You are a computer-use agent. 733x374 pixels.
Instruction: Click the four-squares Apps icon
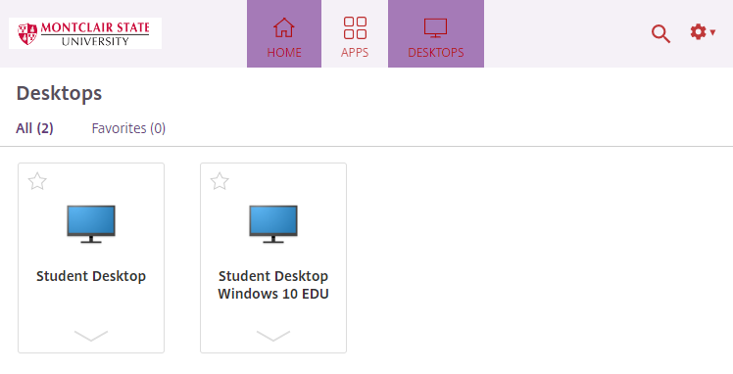[355, 27]
